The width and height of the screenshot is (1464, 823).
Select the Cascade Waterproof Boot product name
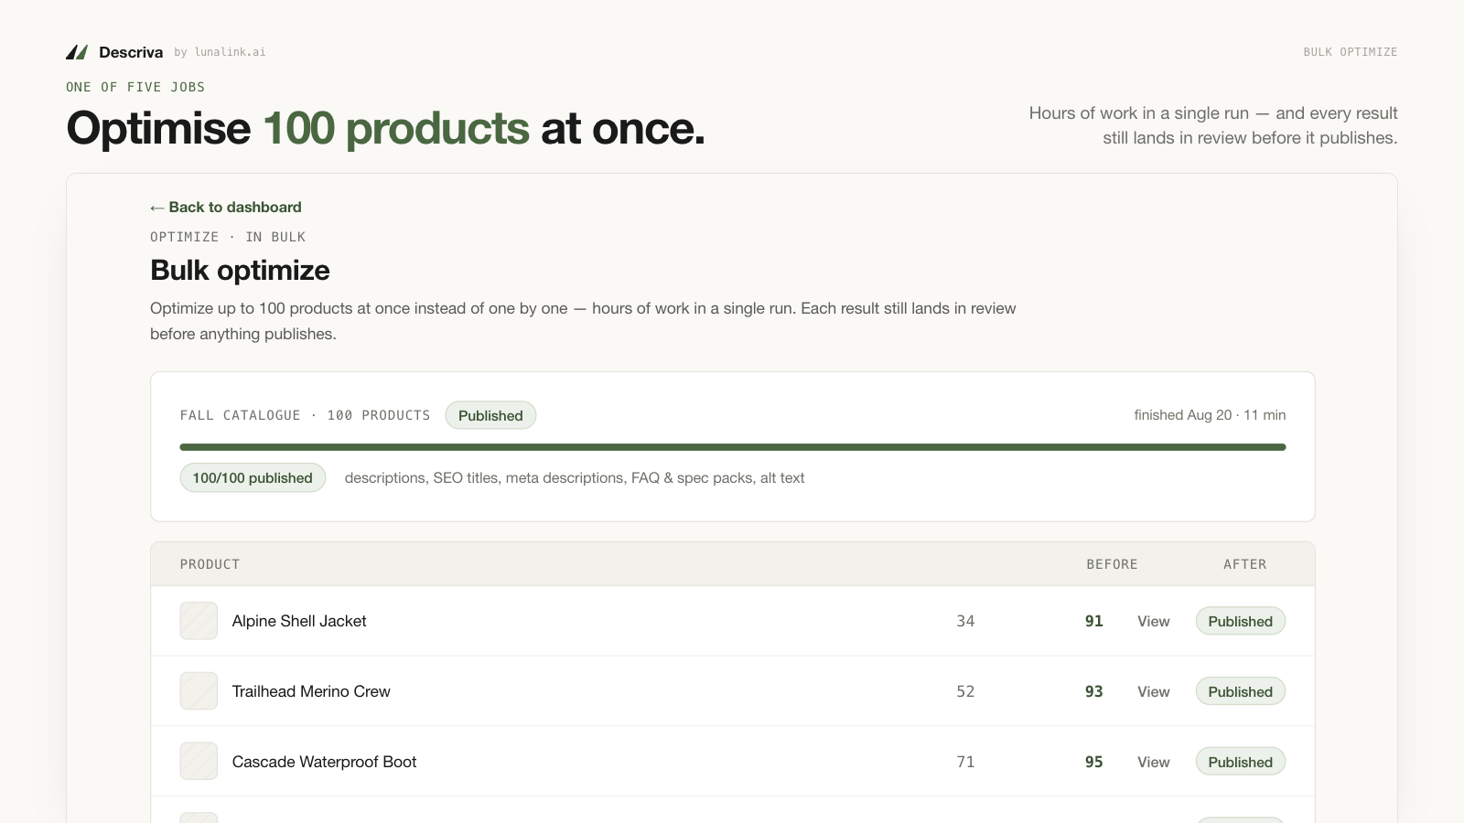[324, 762]
